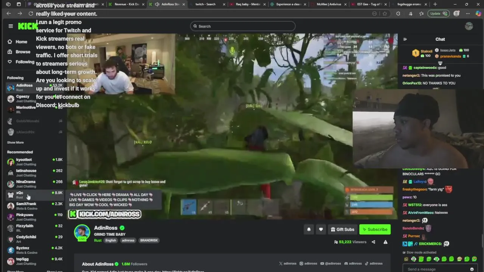Click the green KICK logo

point(28,26)
